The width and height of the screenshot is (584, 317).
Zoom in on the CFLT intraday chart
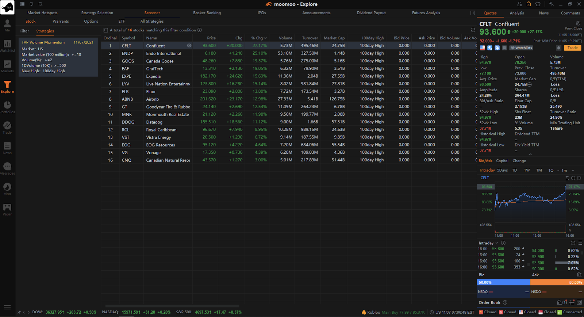(579, 178)
